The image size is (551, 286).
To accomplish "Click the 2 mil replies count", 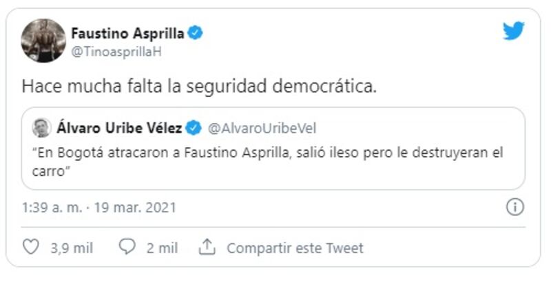I will click(162, 247).
